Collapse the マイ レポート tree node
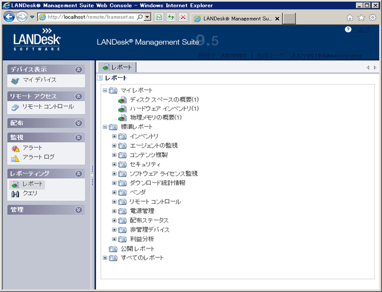Screen dimensions: 382x292 [105, 90]
